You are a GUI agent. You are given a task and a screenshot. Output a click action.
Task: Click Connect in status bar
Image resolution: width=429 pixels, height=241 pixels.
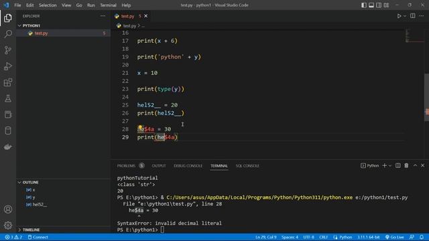point(38,237)
